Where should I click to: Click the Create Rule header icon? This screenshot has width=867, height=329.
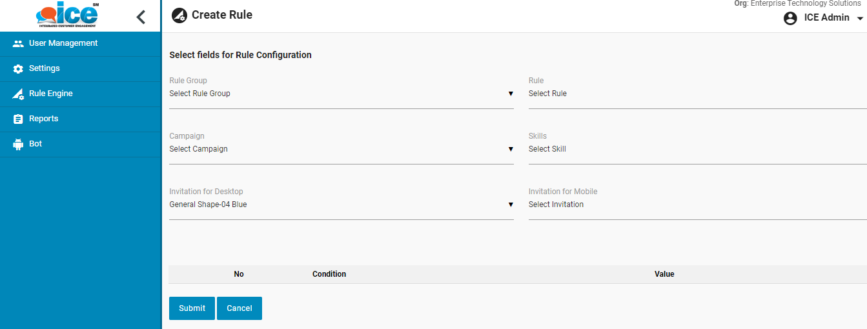pyautogui.click(x=179, y=15)
